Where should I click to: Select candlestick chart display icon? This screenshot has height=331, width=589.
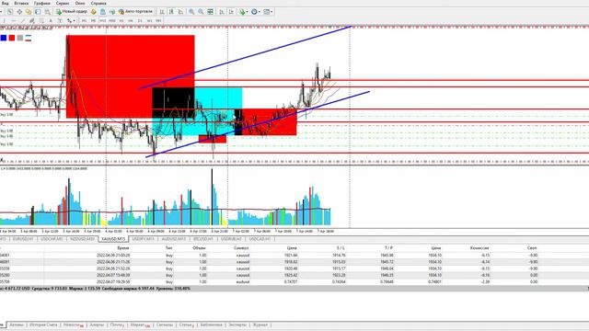171,12
